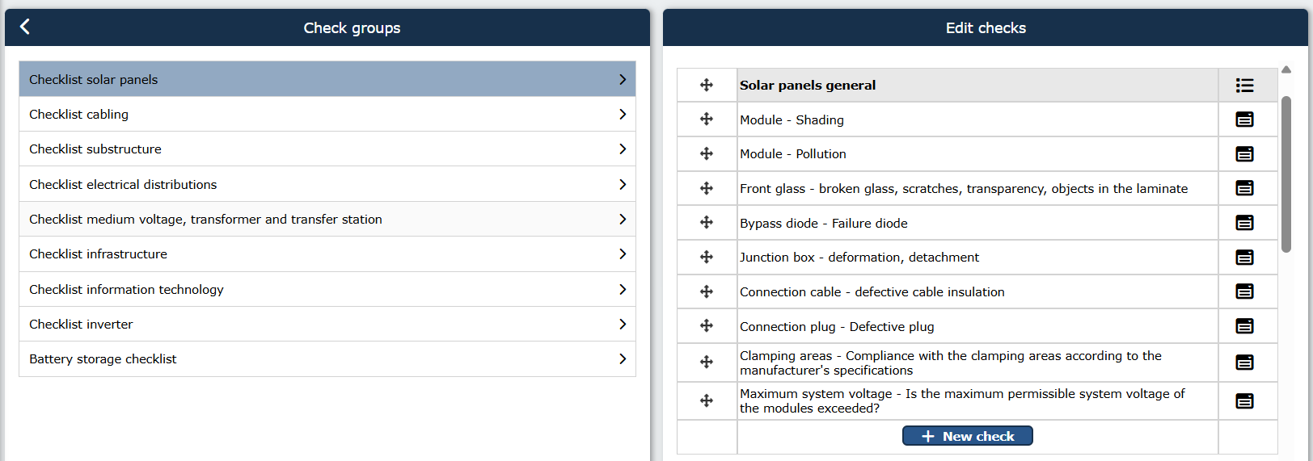Screen dimensions: 1313x461
Task: Click the New check button
Action: [x=968, y=436]
